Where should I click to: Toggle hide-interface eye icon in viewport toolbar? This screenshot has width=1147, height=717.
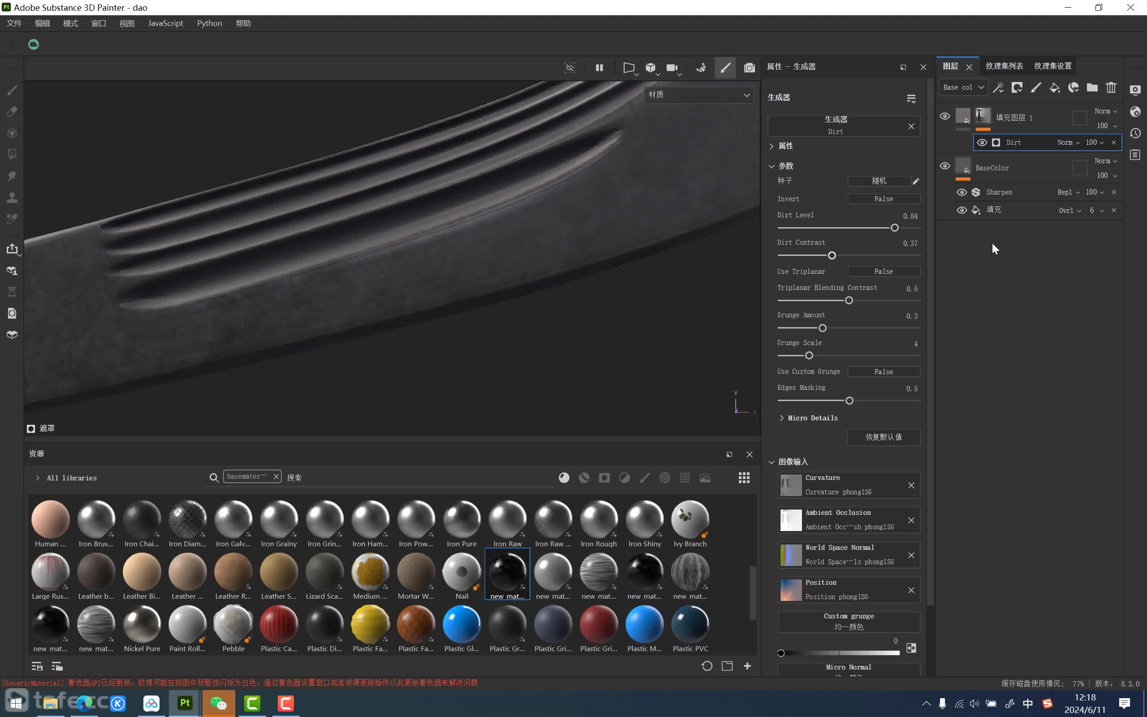tap(570, 68)
